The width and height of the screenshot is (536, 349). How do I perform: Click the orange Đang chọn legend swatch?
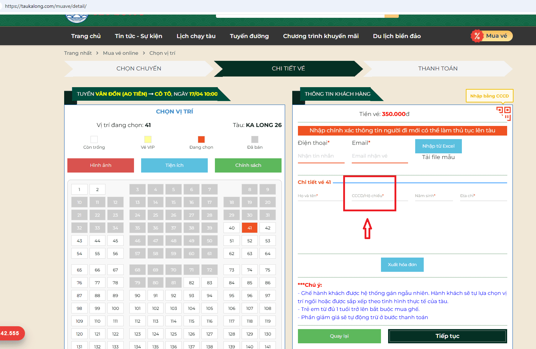[x=201, y=139]
